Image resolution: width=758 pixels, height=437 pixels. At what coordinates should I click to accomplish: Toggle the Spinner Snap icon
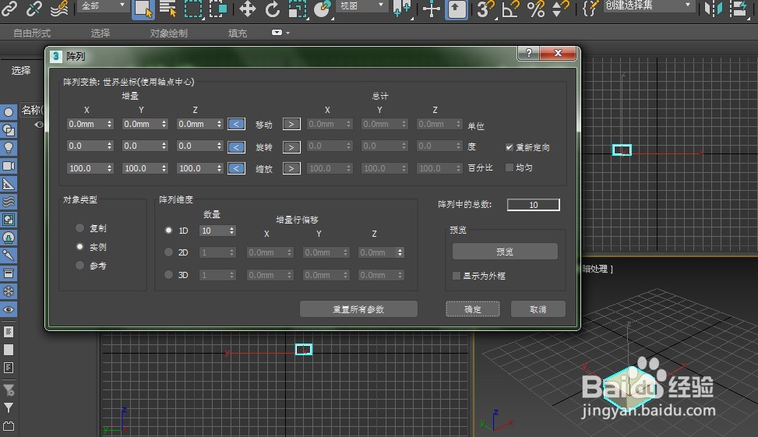(560, 9)
